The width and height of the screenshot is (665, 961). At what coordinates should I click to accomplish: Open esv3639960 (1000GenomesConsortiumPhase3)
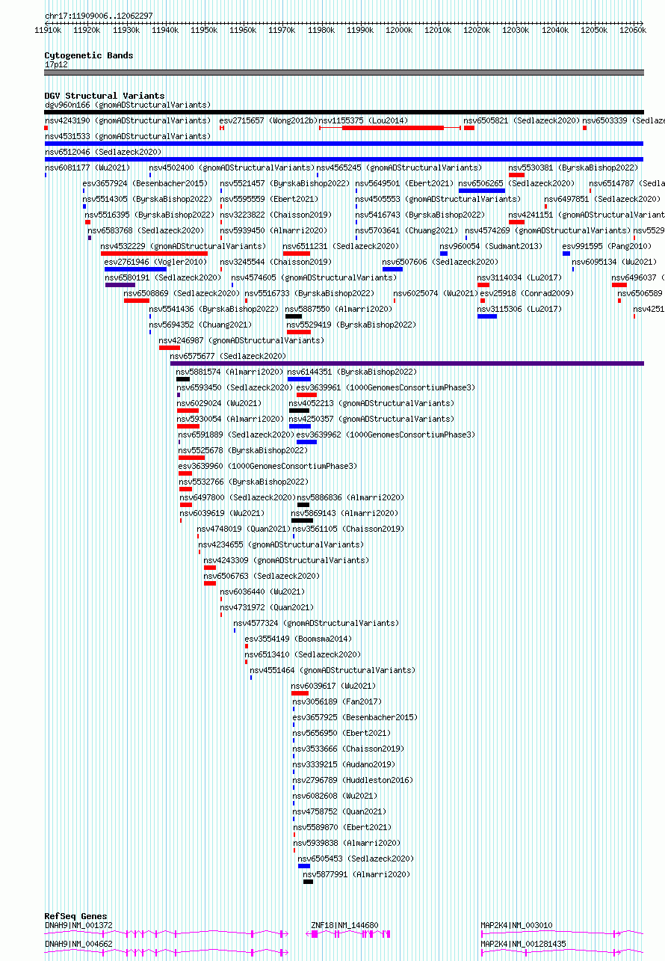(x=267, y=466)
